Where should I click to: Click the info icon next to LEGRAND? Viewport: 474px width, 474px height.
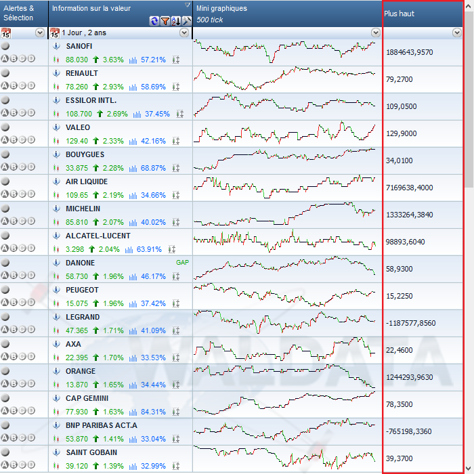click(56, 317)
